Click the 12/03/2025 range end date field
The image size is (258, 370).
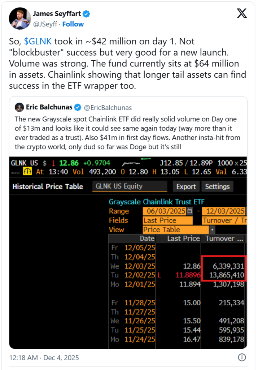coord(226,211)
